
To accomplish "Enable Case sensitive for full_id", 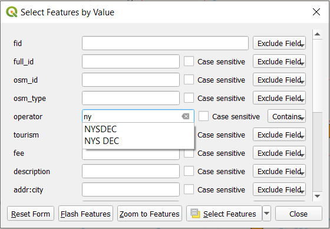I will pos(189,61).
